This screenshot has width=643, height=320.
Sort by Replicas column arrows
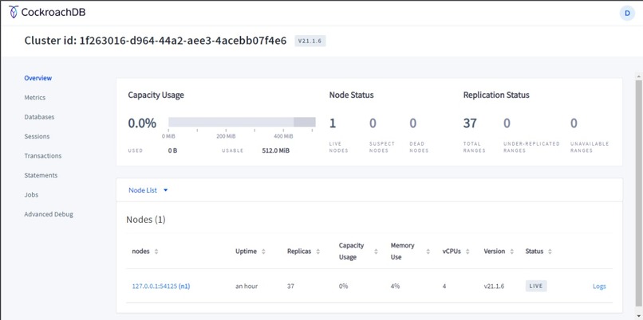pos(318,252)
